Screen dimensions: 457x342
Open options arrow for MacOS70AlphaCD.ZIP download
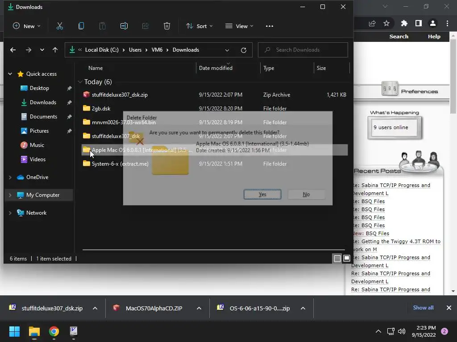coord(199,308)
